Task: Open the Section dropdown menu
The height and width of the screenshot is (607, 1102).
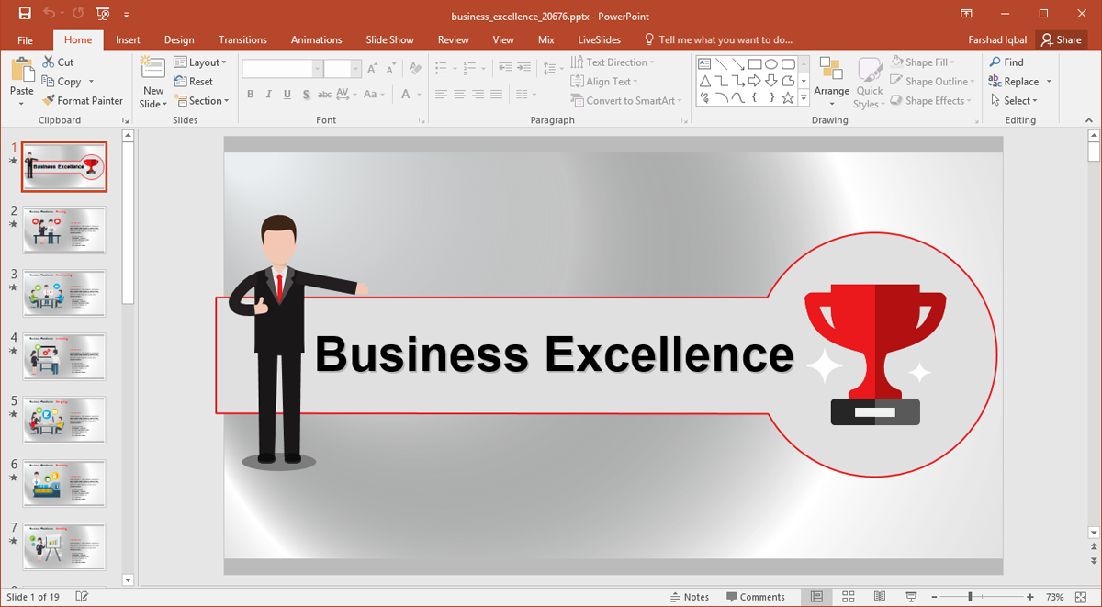Action: (200, 101)
